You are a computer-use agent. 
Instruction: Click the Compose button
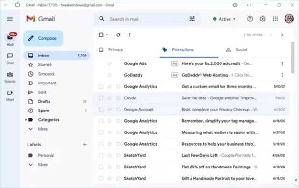[x=43, y=38]
